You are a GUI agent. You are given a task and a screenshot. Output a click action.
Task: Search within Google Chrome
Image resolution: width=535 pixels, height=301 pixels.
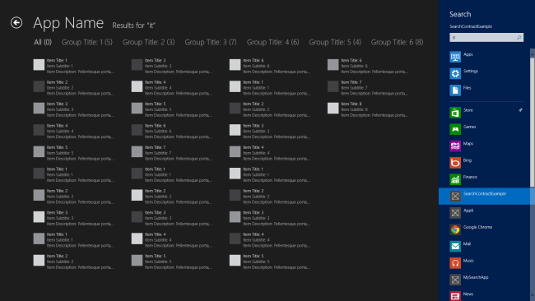486,229
